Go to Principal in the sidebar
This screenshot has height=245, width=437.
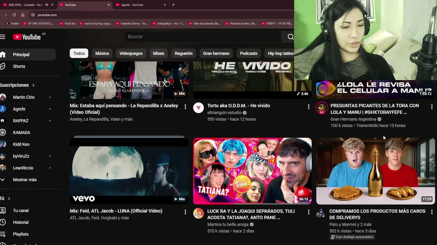(x=28, y=54)
